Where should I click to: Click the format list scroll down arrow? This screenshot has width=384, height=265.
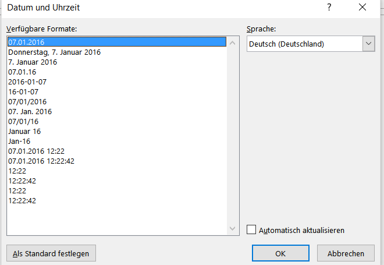[x=232, y=228]
